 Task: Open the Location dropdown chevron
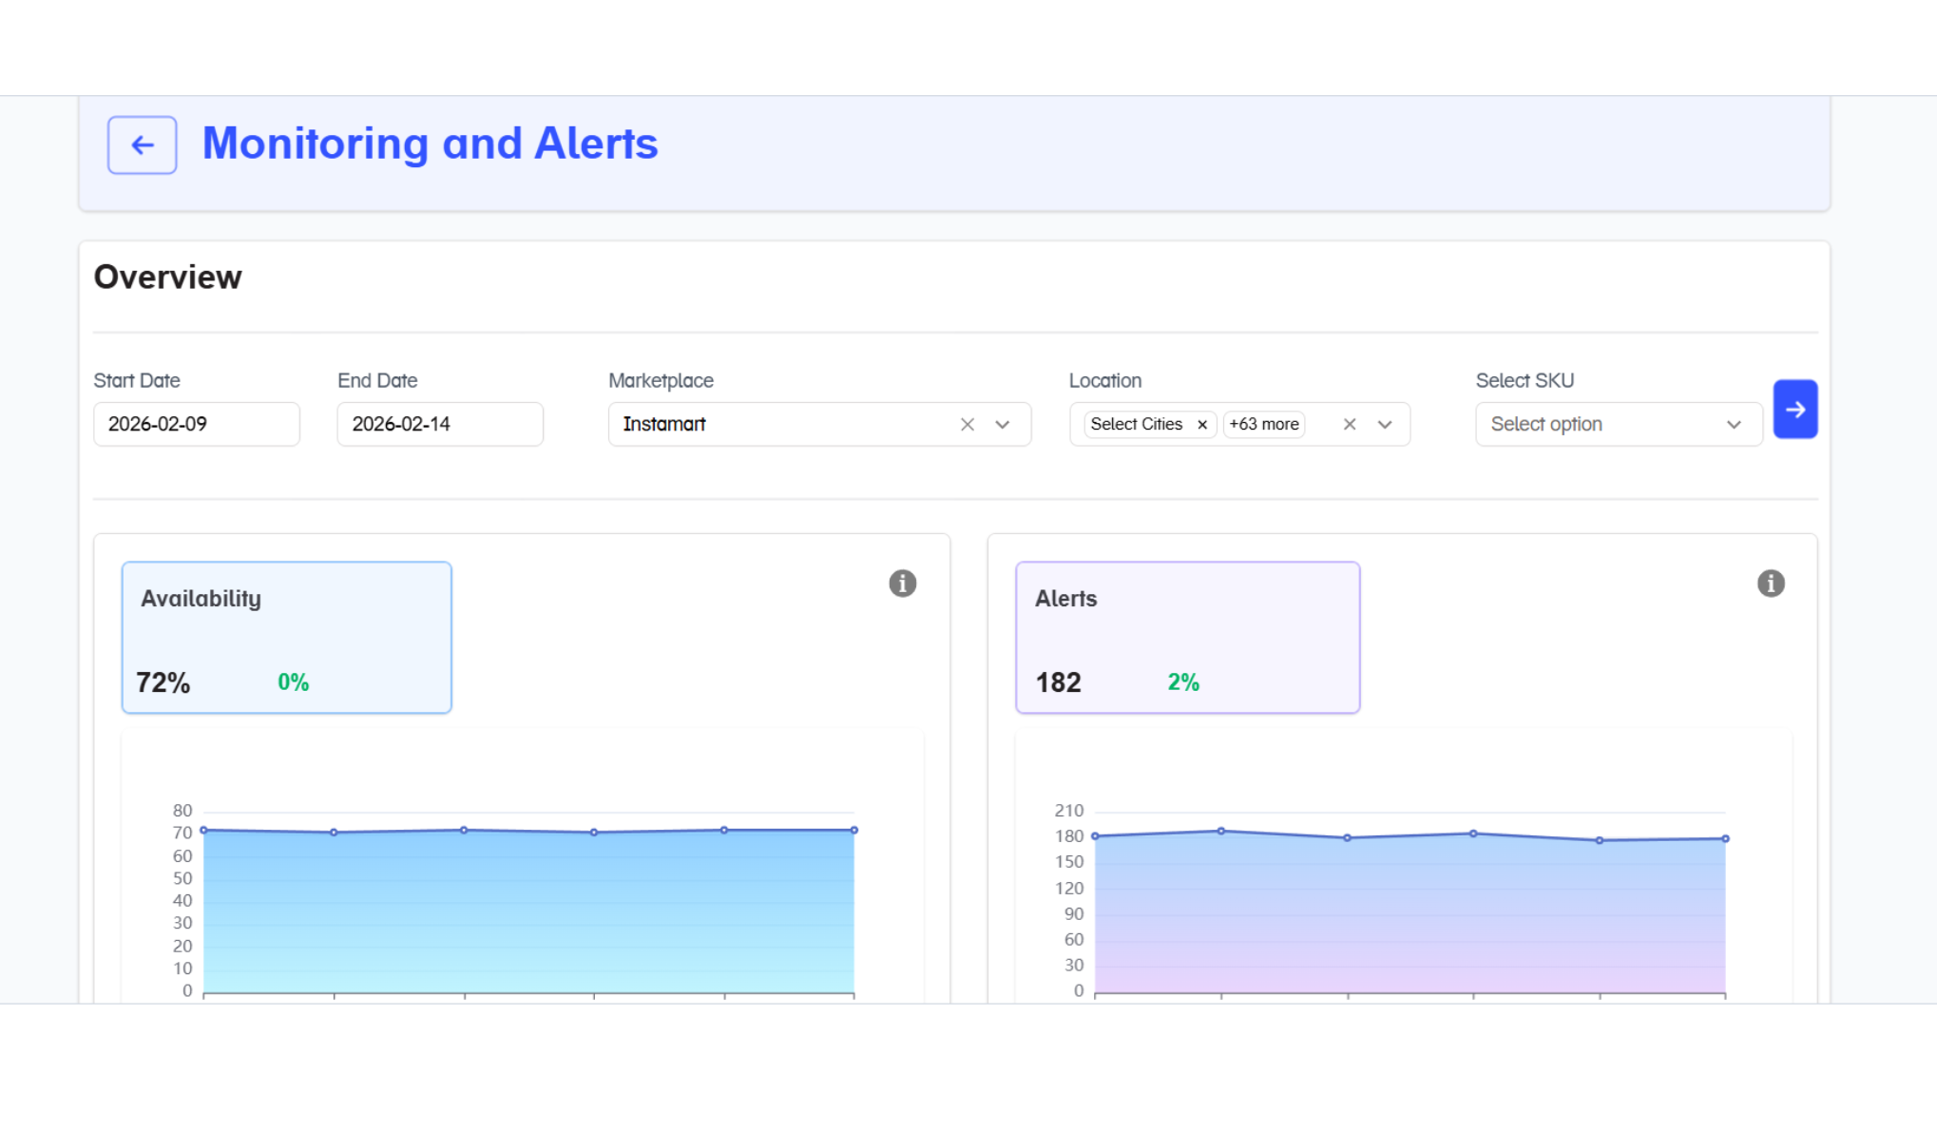(1384, 425)
